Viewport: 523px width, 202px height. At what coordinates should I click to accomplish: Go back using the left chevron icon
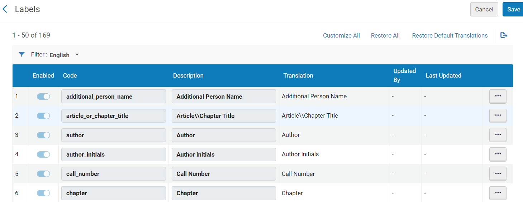pyautogui.click(x=5, y=9)
